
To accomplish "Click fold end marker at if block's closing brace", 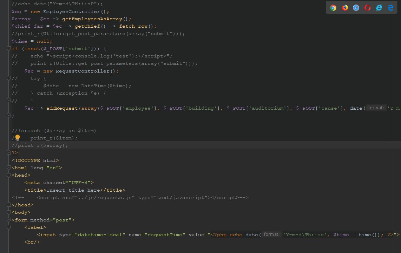I will (8, 115).
